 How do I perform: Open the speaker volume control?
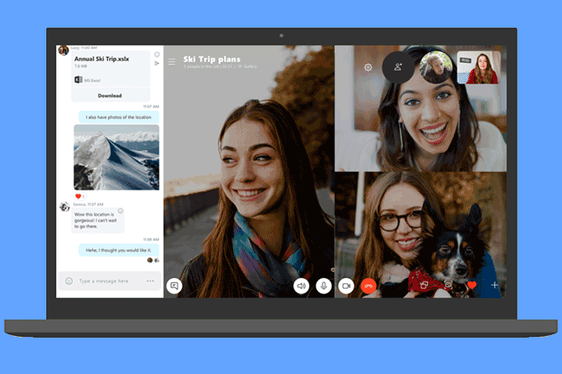(302, 286)
